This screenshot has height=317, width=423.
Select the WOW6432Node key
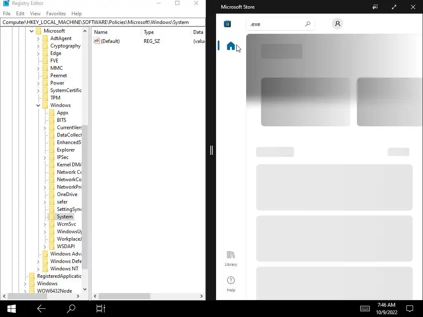click(x=55, y=291)
